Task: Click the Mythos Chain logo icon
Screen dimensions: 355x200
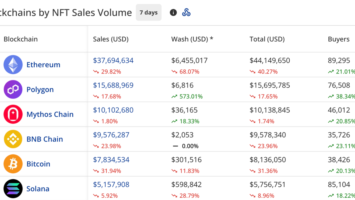Action: tap(13, 114)
